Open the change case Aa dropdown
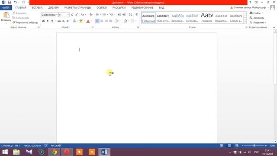This screenshot has width=277, height=156. pyautogui.click(x=84, y=15)
